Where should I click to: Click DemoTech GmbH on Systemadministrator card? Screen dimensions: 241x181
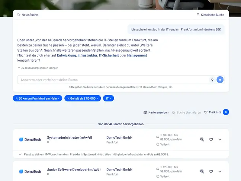click(x=119, y=138)
